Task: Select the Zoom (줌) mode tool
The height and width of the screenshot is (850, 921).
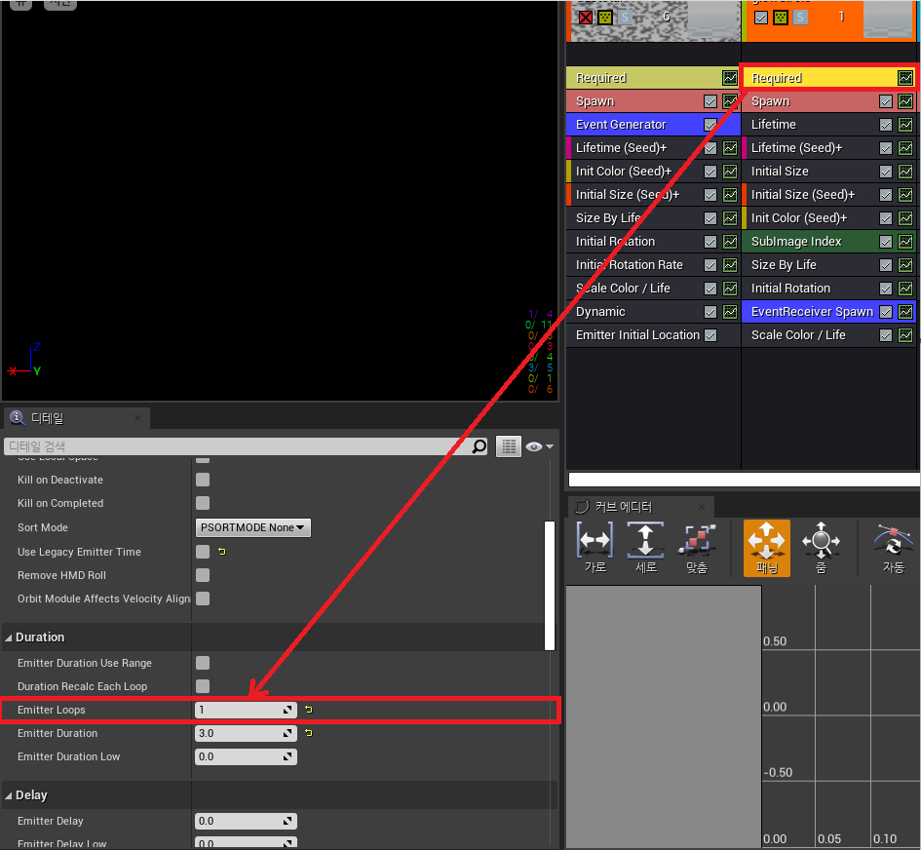Action: (821, 548)
